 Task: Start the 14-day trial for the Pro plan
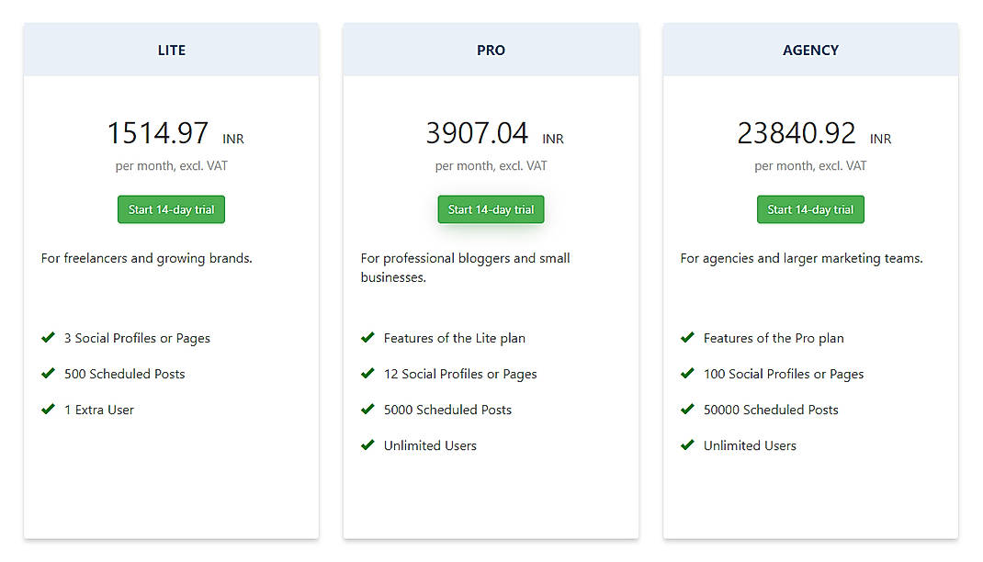(x=491, y=208)
